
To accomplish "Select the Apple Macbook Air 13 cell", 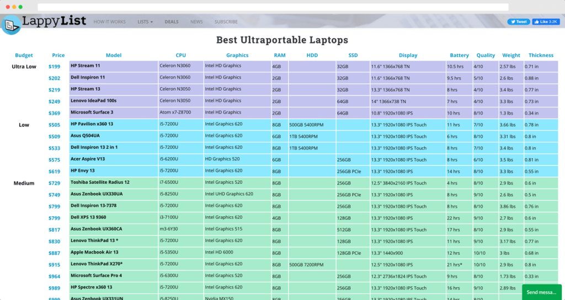I will pyautogui.click(x=114, y=253).
